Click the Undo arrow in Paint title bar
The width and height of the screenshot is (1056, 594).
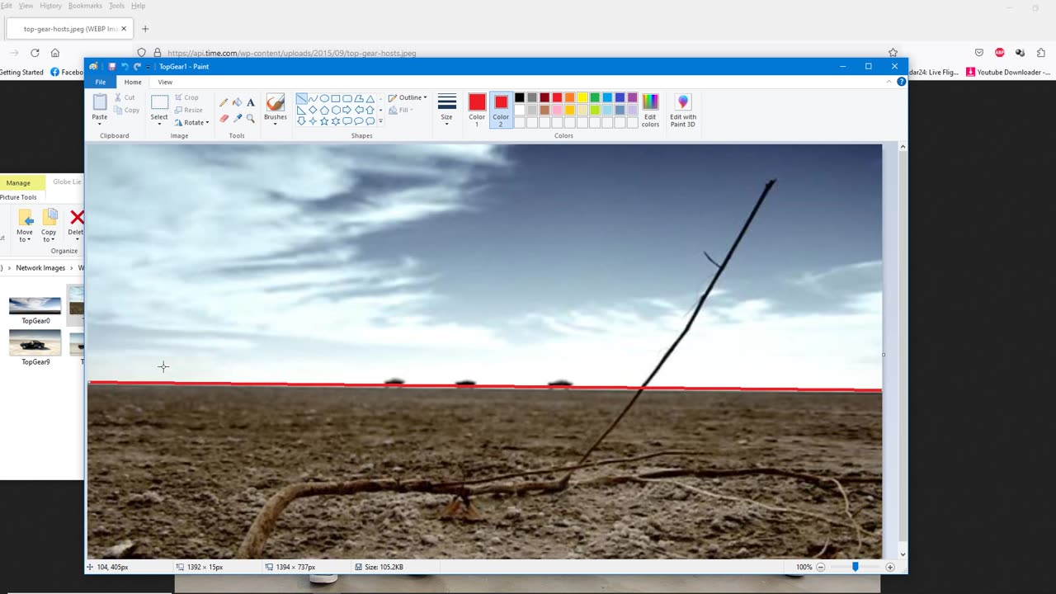pos(124,66)
